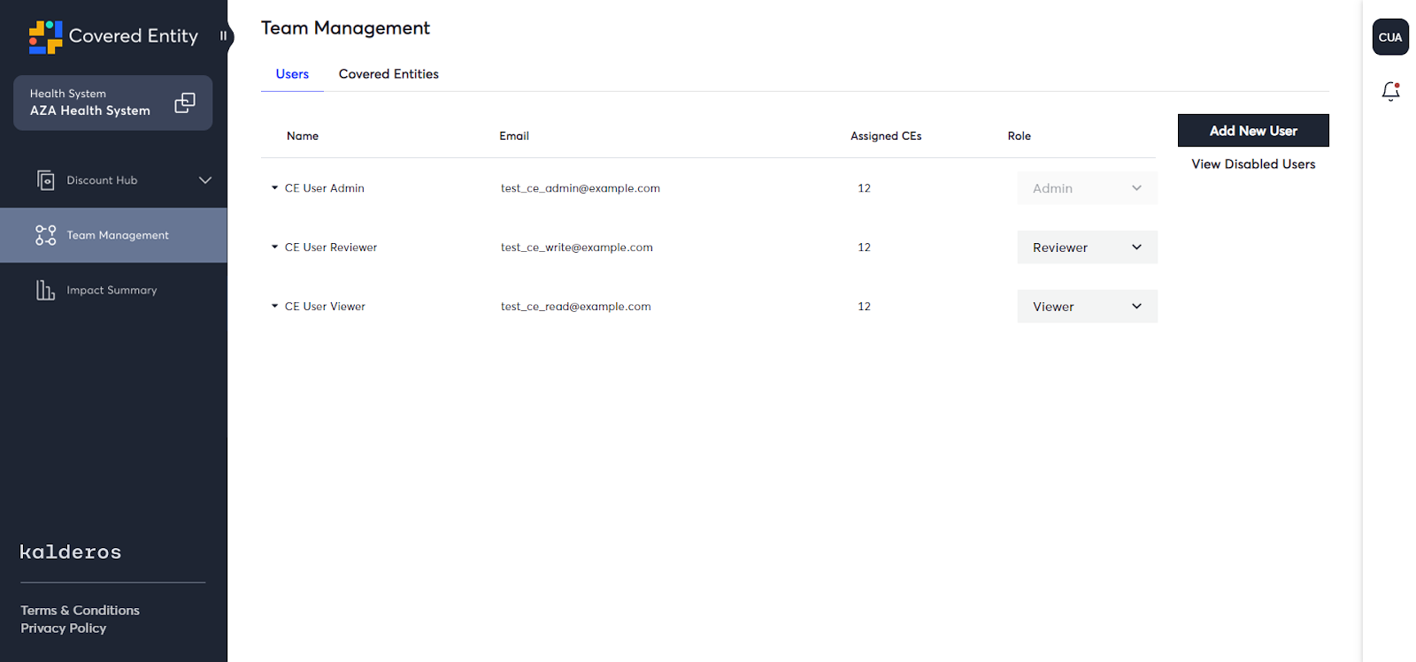Expand the Discount Hub chevron

pyautogui.click(x=205, y=180)
